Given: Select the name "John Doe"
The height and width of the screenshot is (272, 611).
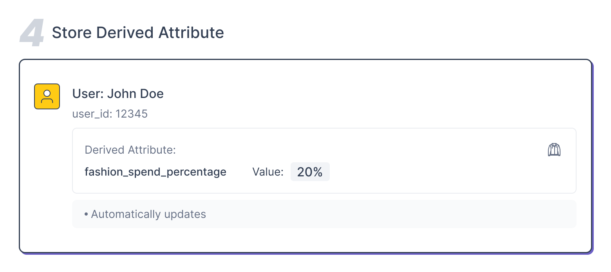Looking at the screenshot, I should [x=135, y=94].
